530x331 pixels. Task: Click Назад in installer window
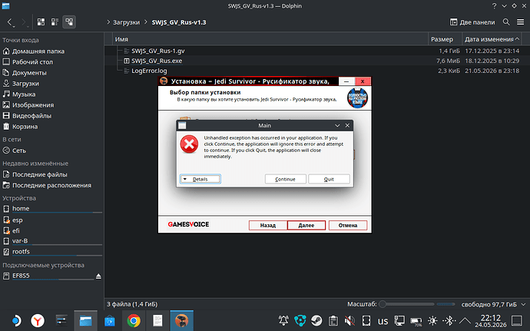[x=268, y=225]
